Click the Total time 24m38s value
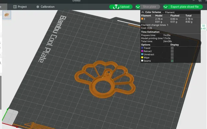 click(168, 41)
